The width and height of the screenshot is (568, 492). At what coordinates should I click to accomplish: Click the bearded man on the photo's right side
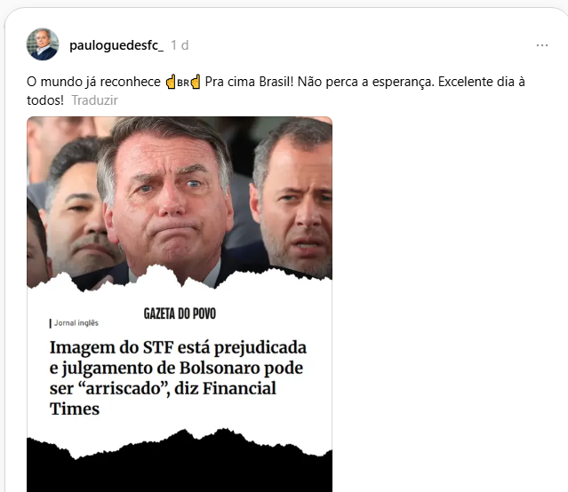click(292, 199)
